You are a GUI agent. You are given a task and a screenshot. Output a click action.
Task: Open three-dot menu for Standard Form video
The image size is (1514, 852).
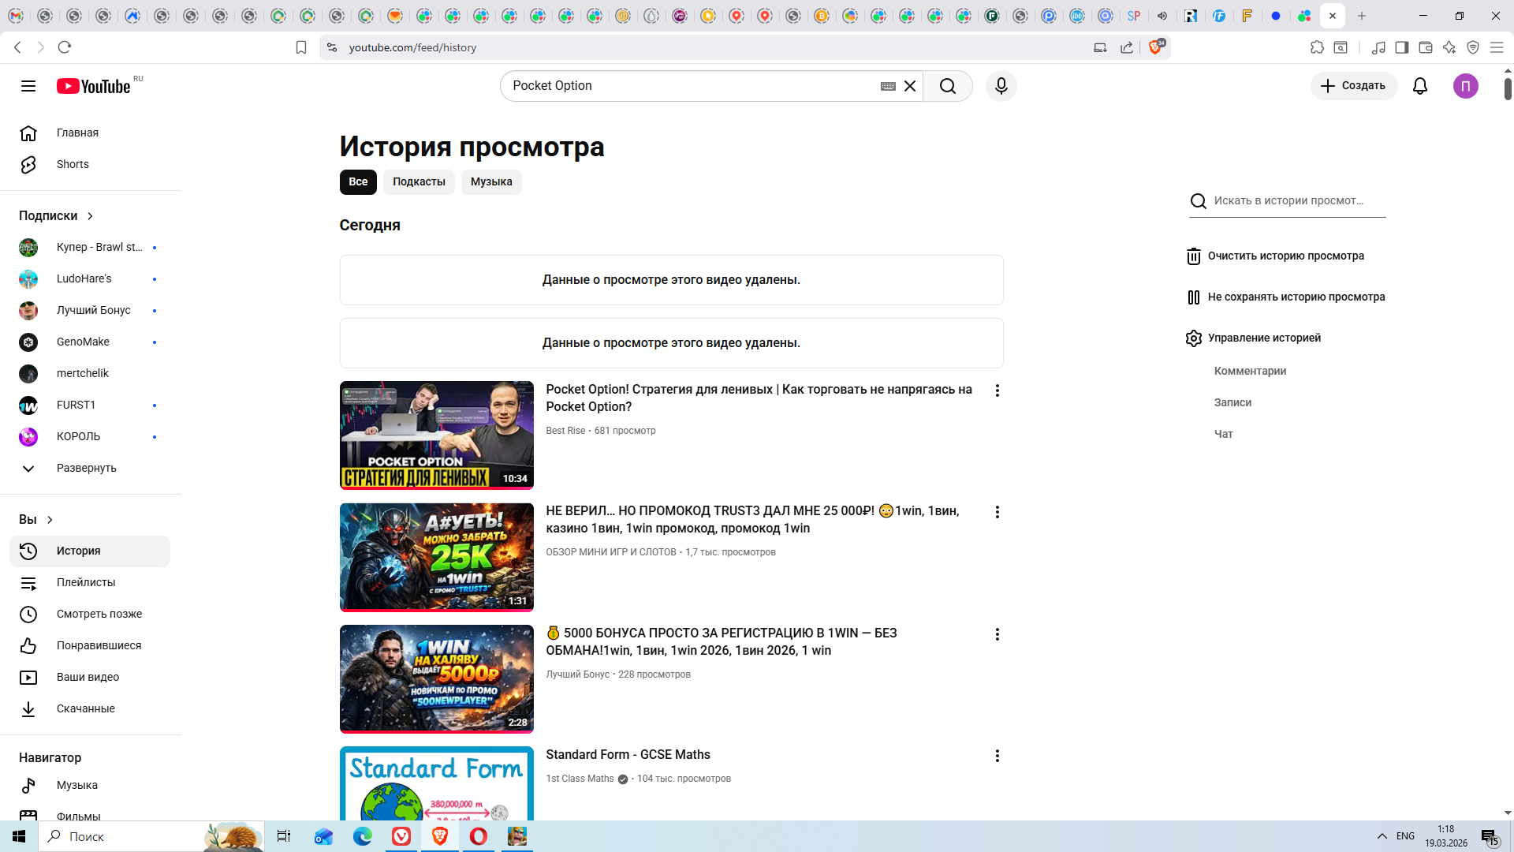997,756
